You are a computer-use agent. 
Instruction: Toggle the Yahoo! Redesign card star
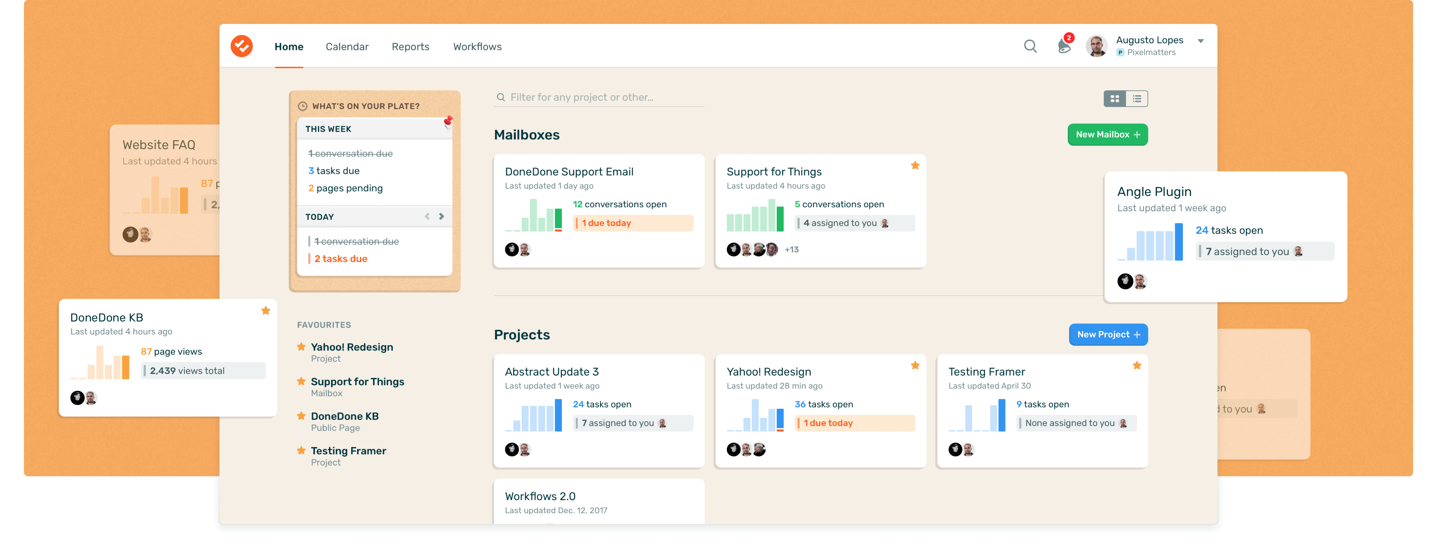click(x=915, y=365)
